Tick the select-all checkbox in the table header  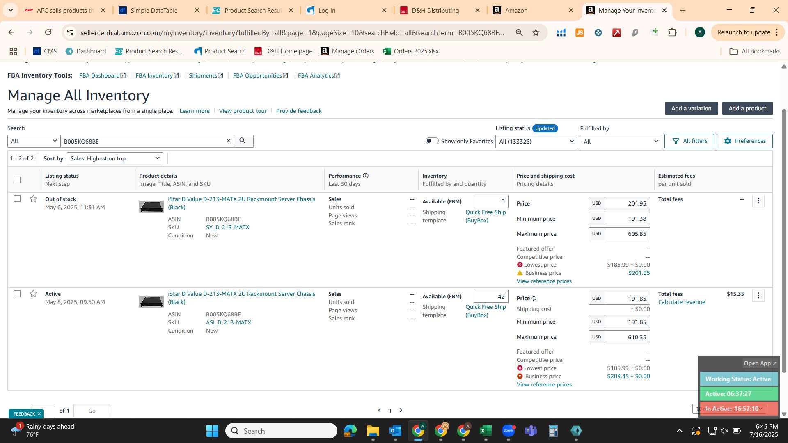17,180
